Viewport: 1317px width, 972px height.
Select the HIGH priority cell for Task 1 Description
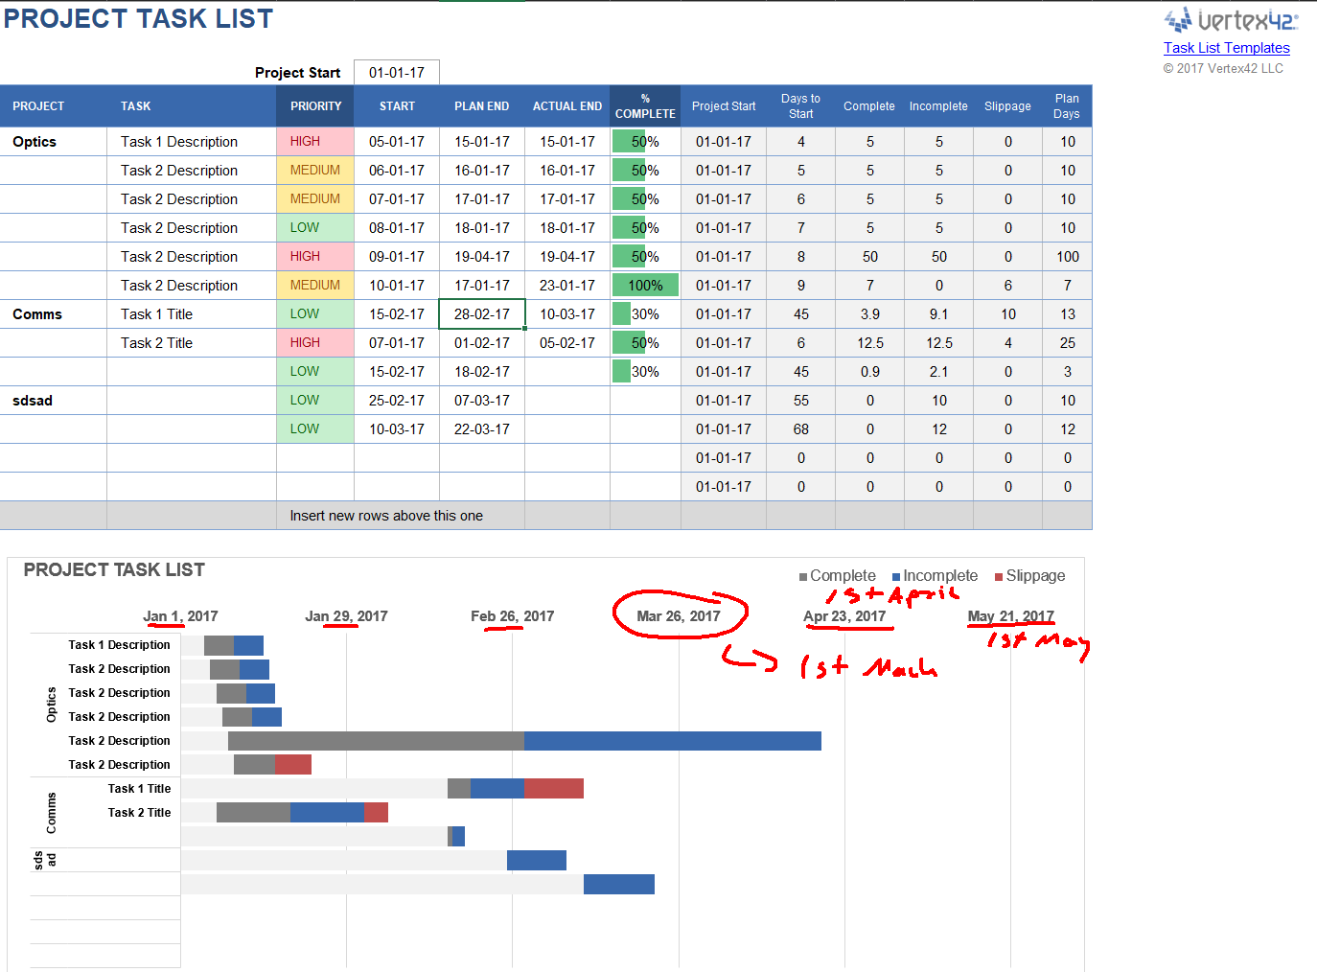tap(315, 141)
